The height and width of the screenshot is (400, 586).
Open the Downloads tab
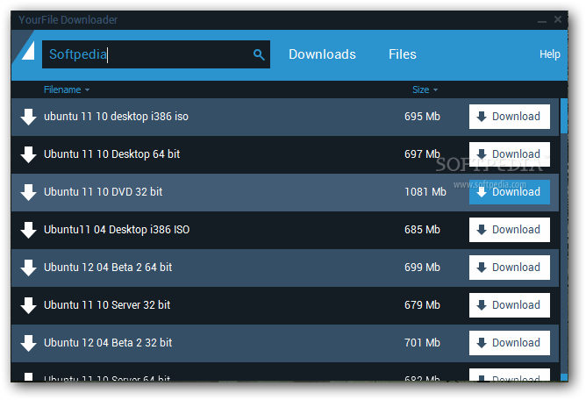point(322,54)
